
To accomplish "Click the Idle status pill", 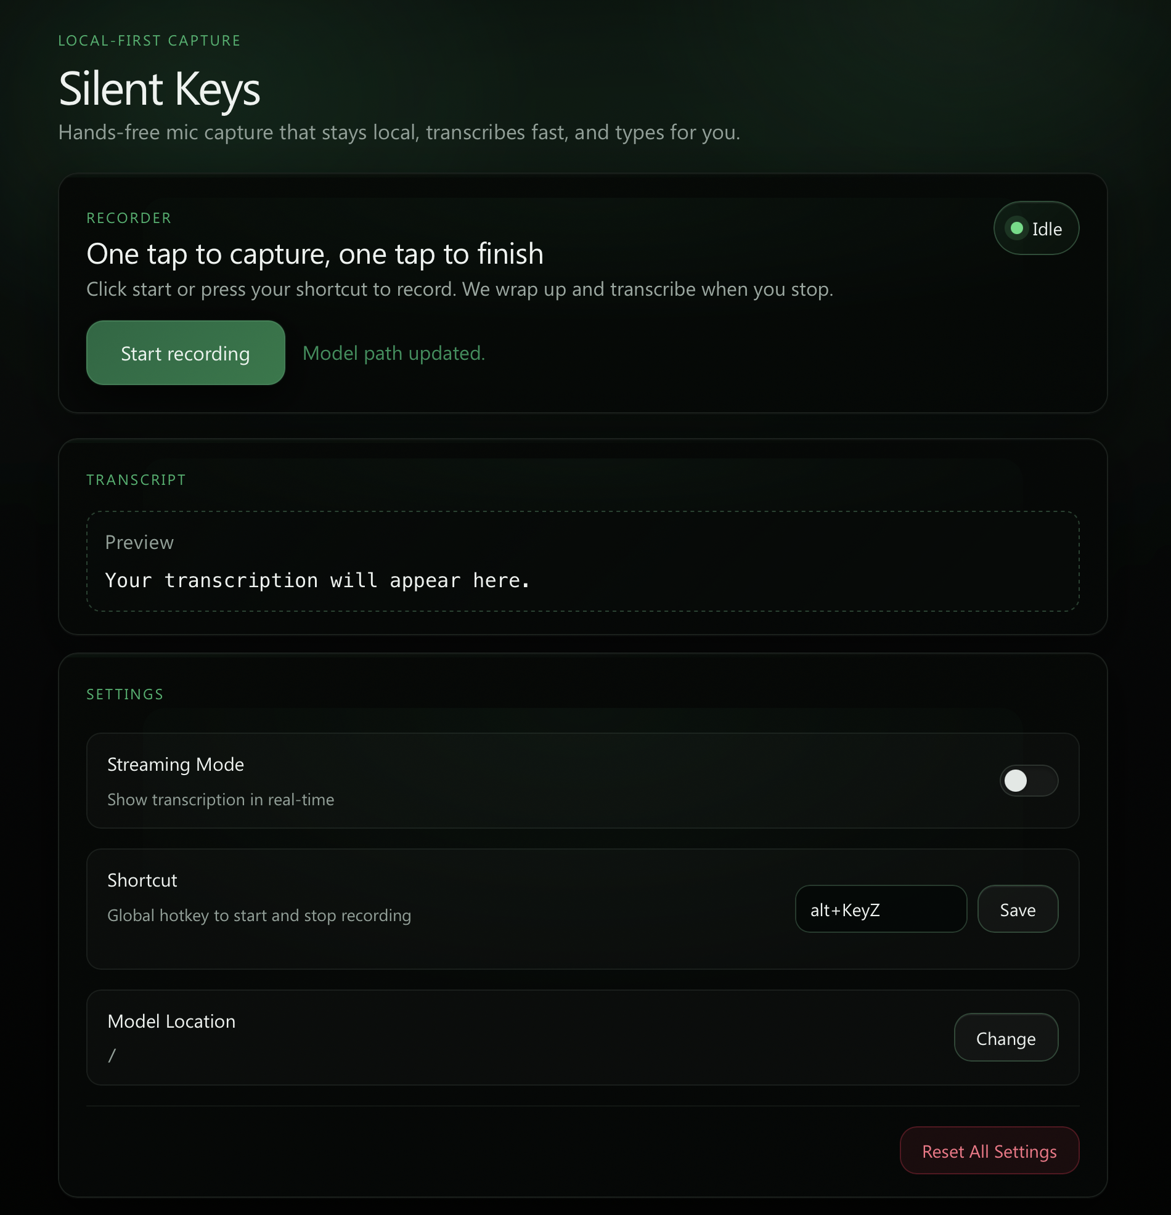I will point(1036,228).
